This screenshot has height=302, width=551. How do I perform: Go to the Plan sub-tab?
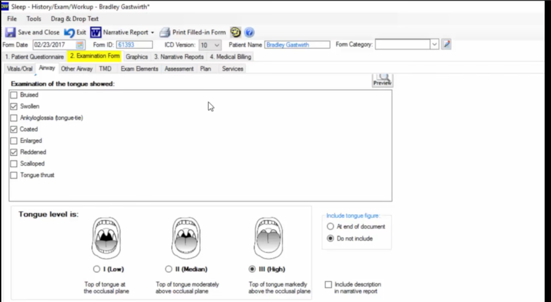pyautogui.click(x=205, y=69)
